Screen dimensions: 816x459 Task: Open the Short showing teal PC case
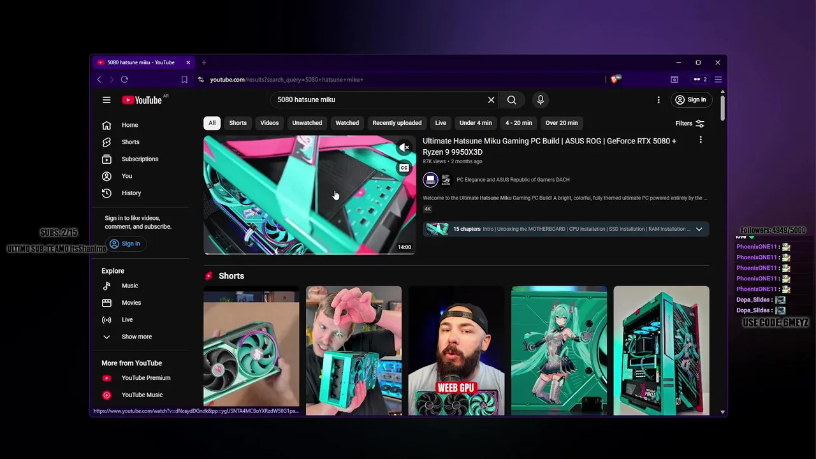(661, 351)
